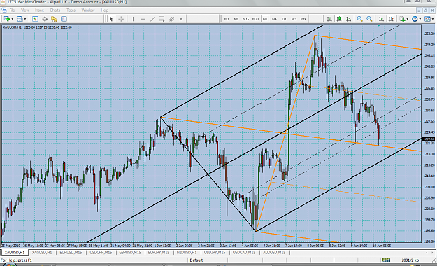
Task: Select the Cursor arrow tool
Action: point(111,19)
